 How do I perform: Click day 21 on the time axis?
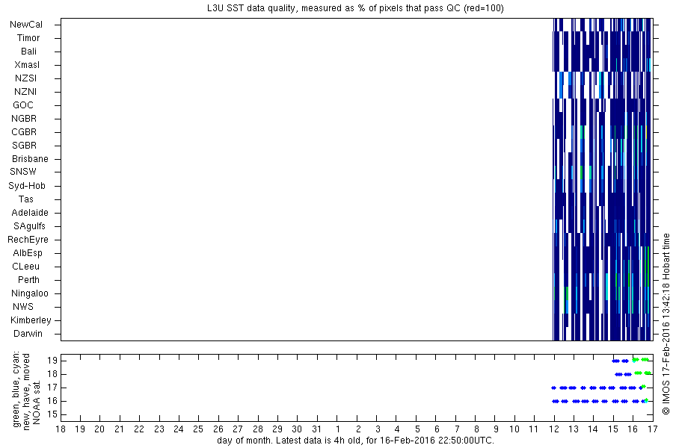click(x=120, y=429)
